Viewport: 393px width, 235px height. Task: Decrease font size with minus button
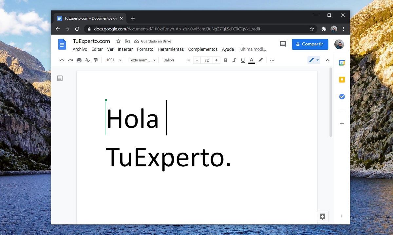[x=197, y=60]
